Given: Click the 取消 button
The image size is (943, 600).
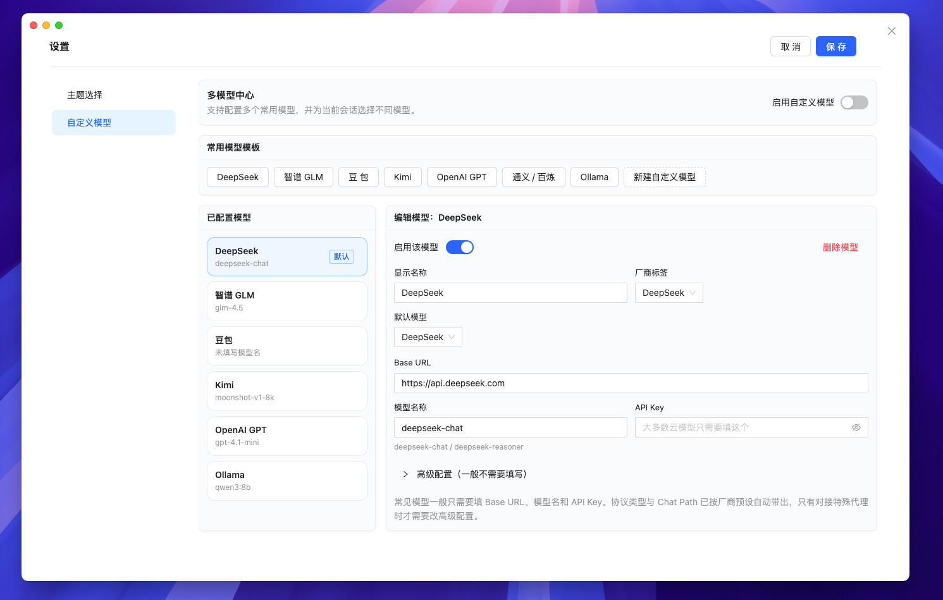Looking at the screenshot, I should (x=791, y=46).
